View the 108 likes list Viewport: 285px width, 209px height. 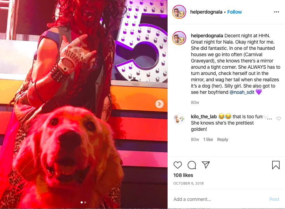pos(183,175)
